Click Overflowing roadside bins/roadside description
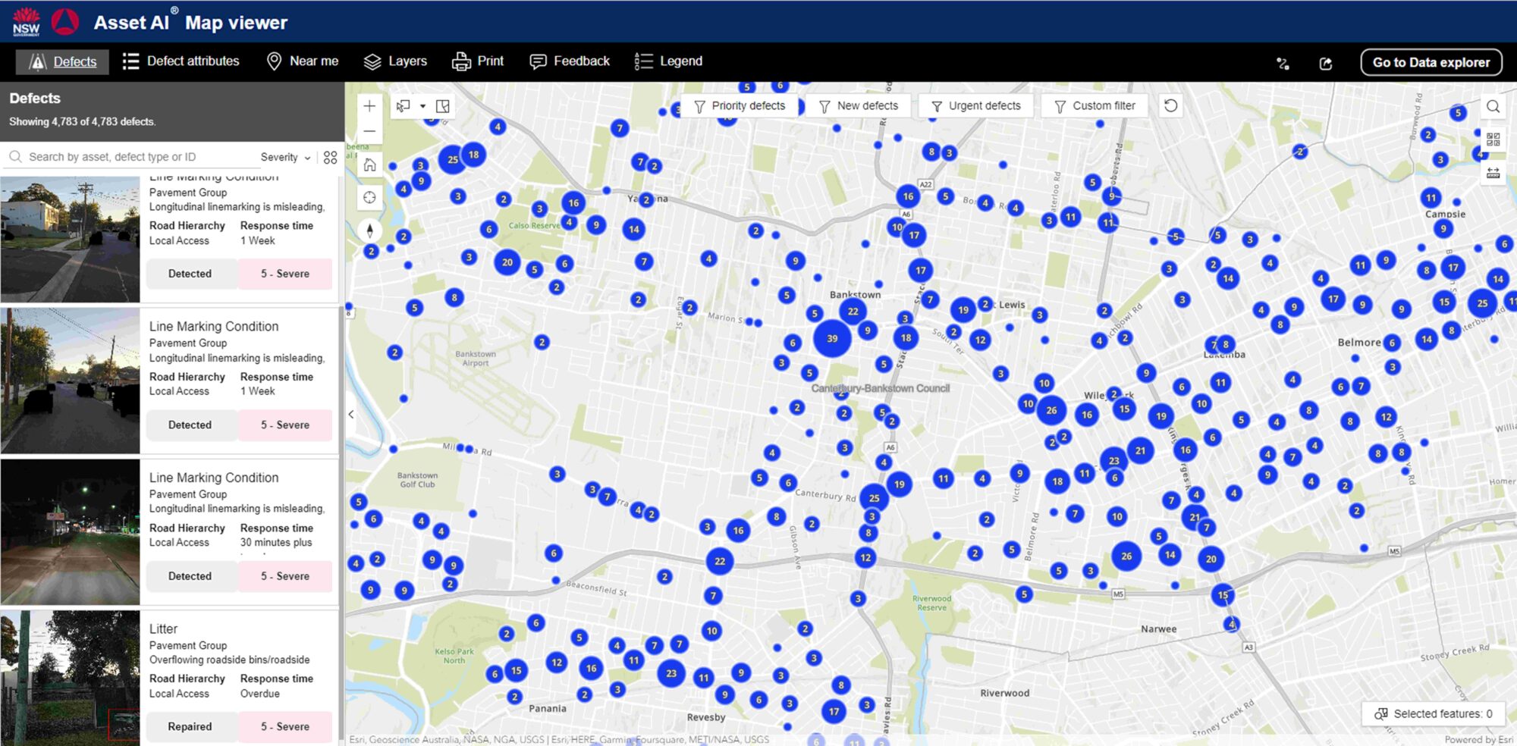The image size is (1517, 746). click(229, 660)
